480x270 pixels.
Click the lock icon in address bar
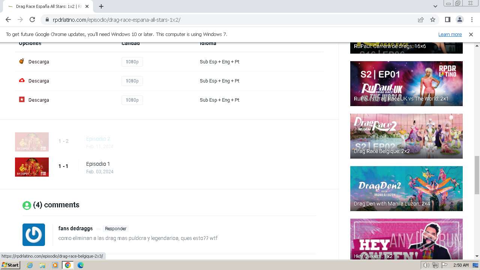pos(47,19)
